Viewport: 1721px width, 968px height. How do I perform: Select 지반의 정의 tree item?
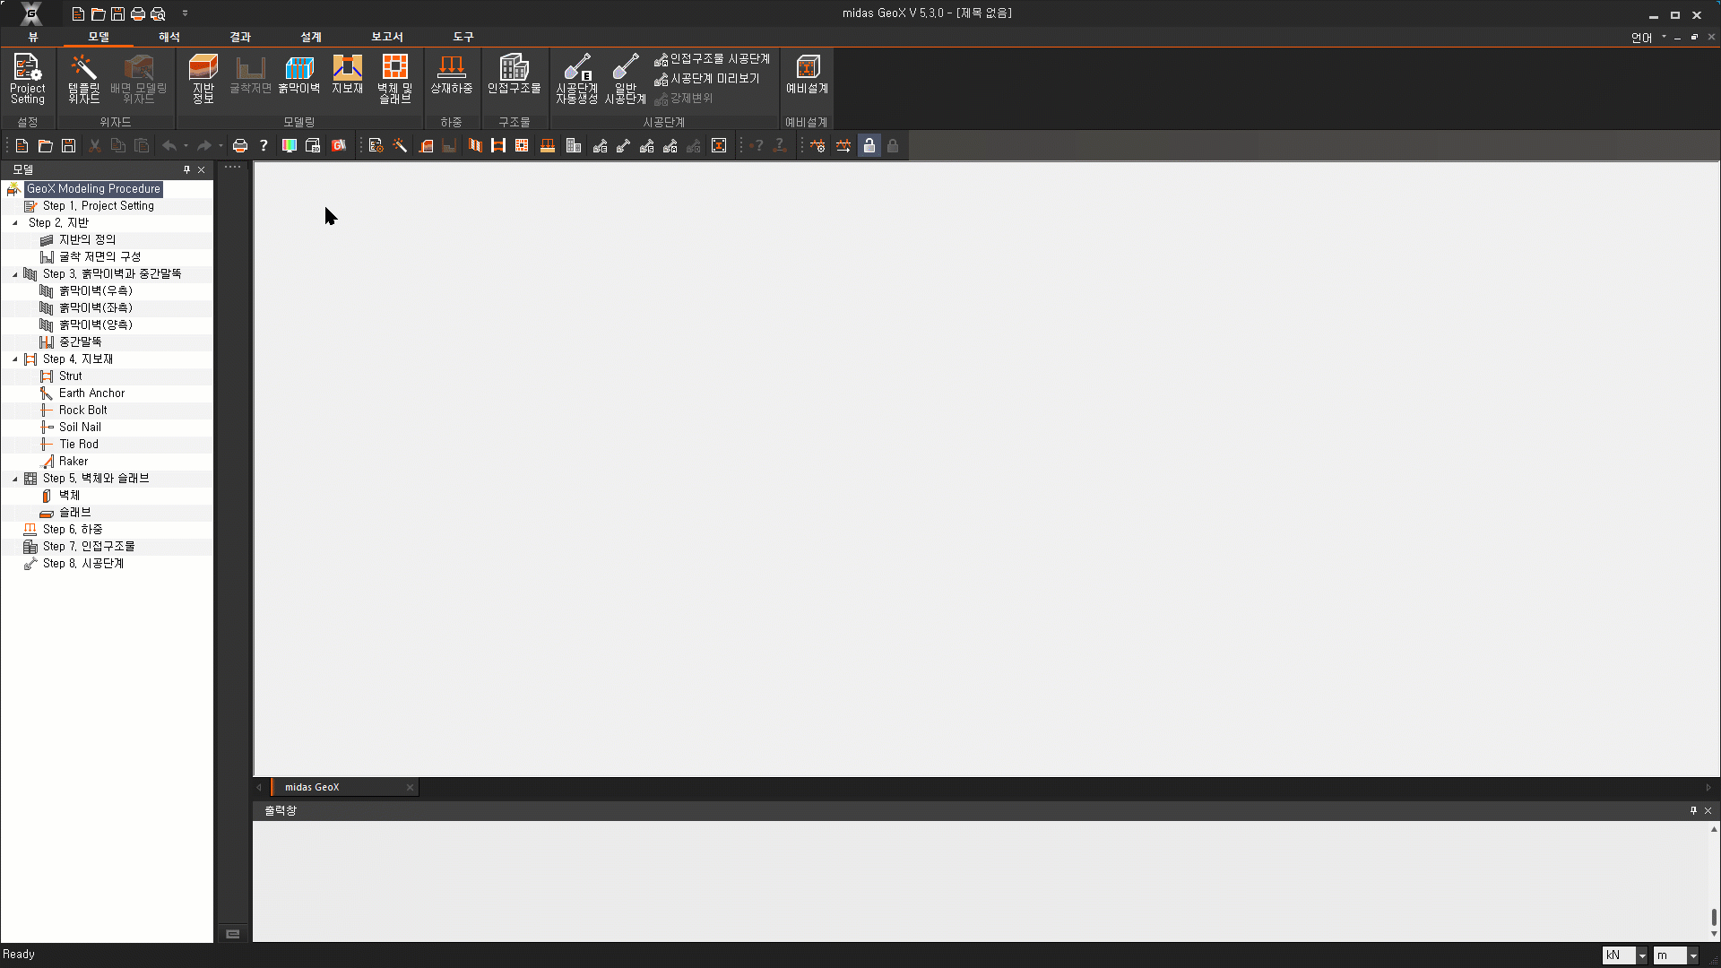click(87, 240)
